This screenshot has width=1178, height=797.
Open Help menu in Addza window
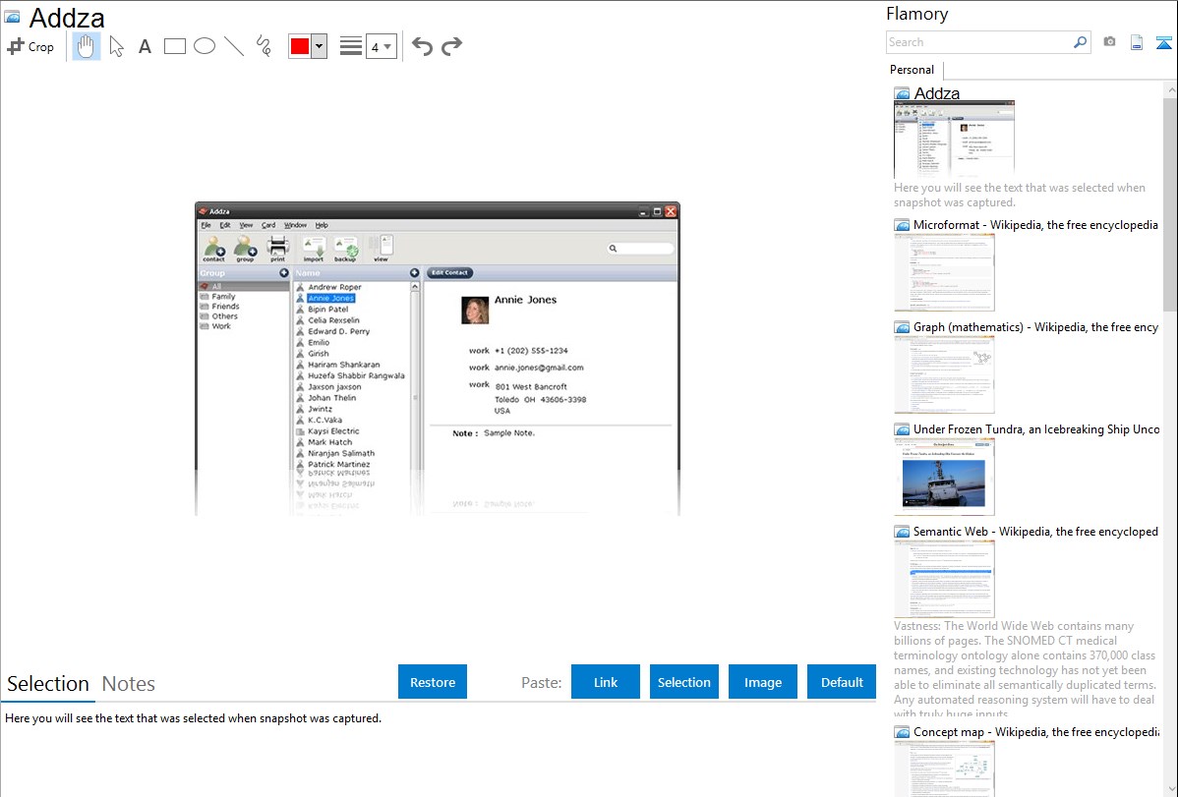click(x=322, y=225)
